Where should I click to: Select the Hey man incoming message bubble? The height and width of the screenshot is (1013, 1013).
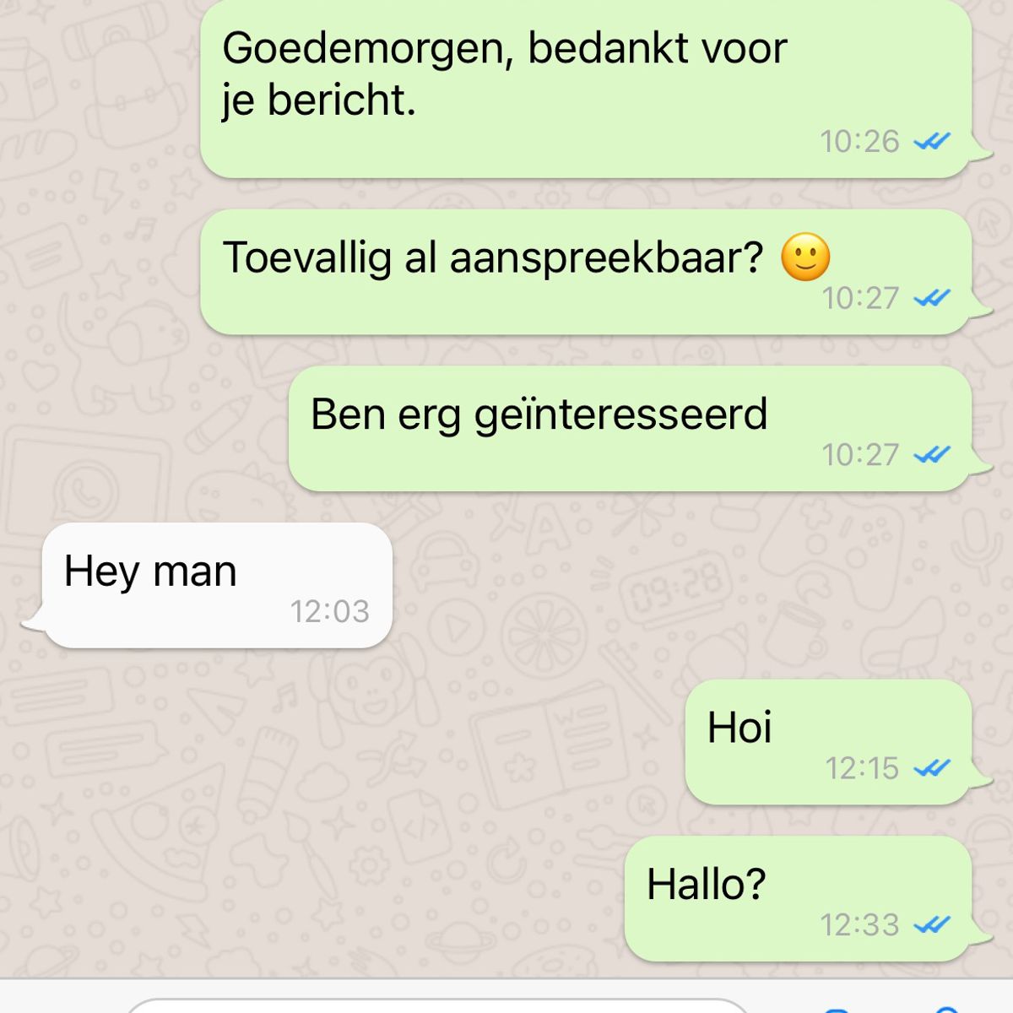click(x=216, y=585)
